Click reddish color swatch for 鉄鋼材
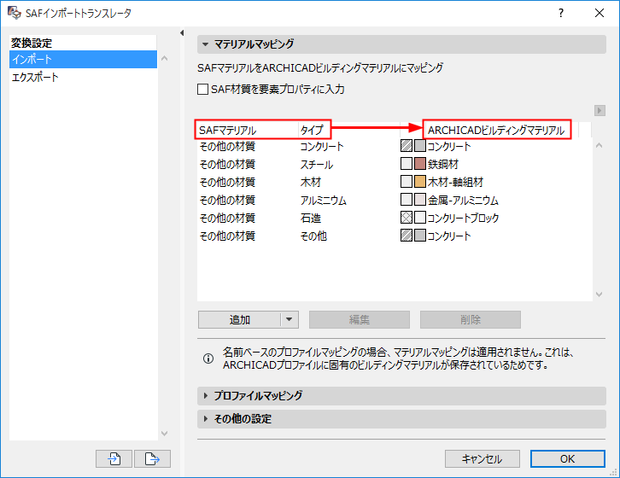This screenshot has height=478, width=620. tap(420, 163)
